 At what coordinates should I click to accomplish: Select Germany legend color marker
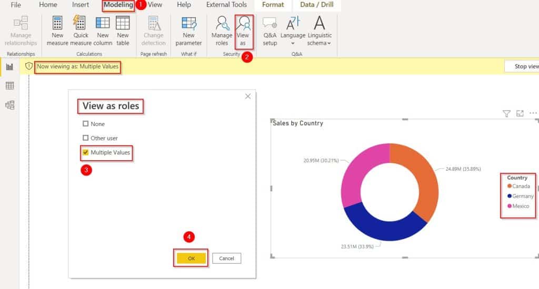(x=510, y=196)
